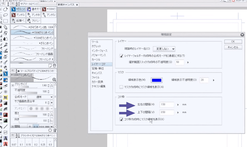247x147 pixels.
Task: Confirm preferences with OK button
Action: coord(233,41)
